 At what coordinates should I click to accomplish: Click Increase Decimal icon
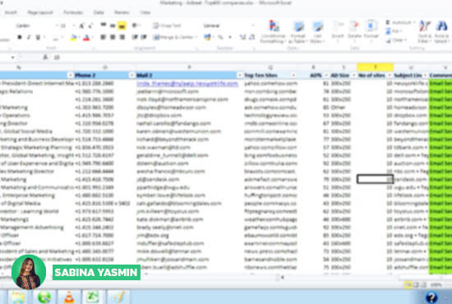[242, 37]
